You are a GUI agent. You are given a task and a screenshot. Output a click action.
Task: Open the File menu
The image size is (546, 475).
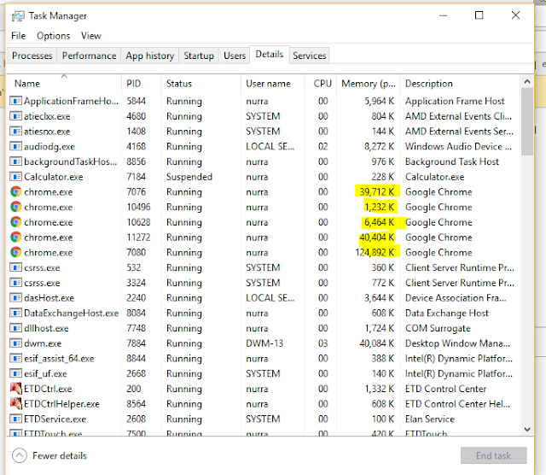tap(19, 36)
